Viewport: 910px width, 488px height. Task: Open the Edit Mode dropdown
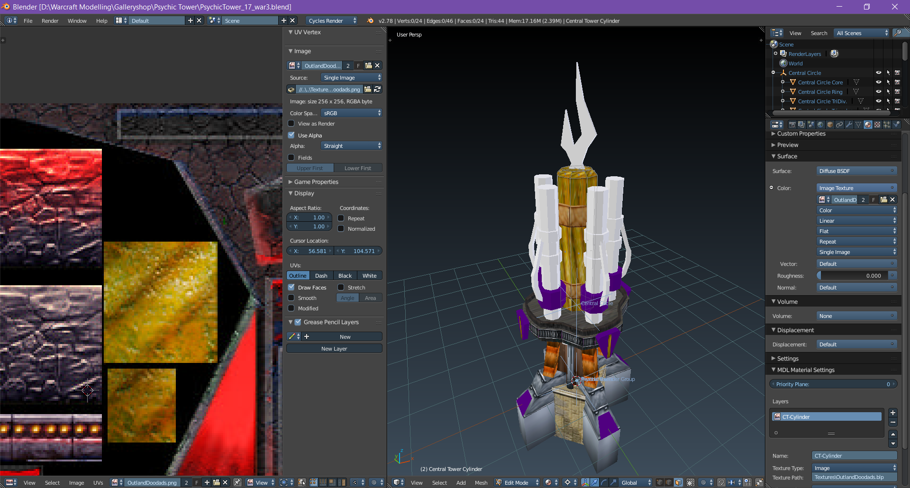pos(517,482)
